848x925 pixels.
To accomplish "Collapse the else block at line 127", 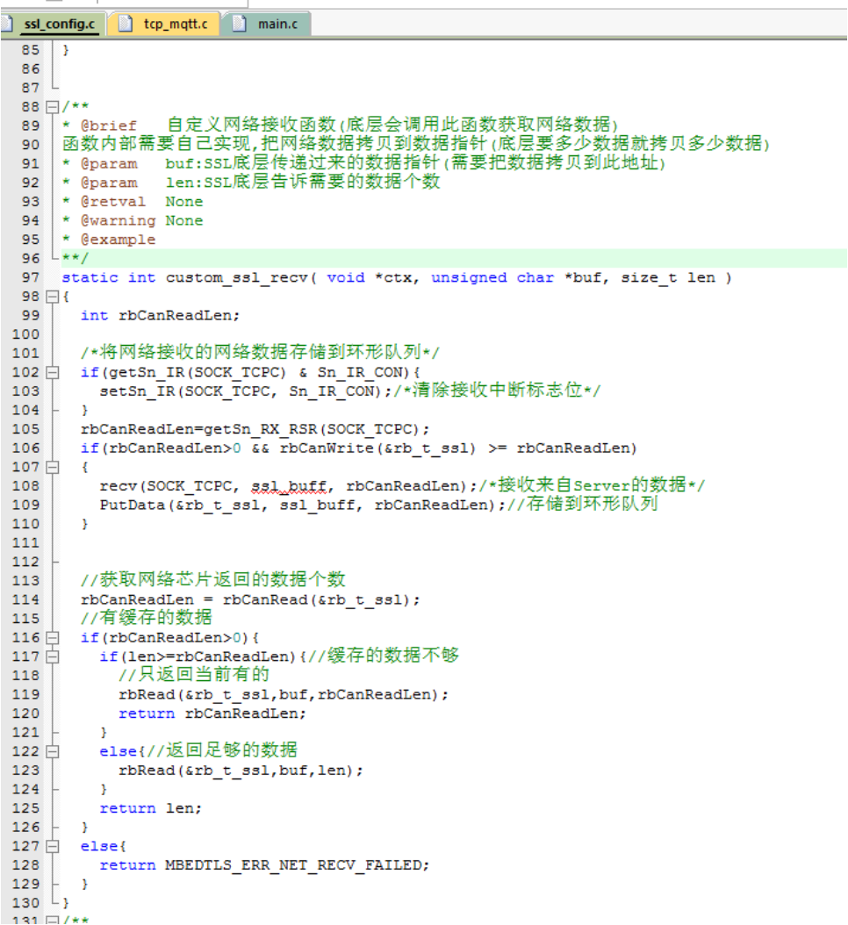I will coord(51,846).
